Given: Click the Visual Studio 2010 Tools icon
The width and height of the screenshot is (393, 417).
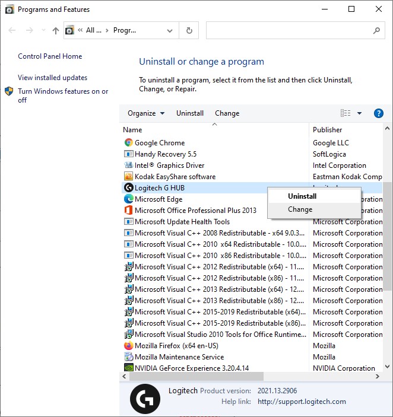Looking at the screenshot, I should (x=128, y=334).
